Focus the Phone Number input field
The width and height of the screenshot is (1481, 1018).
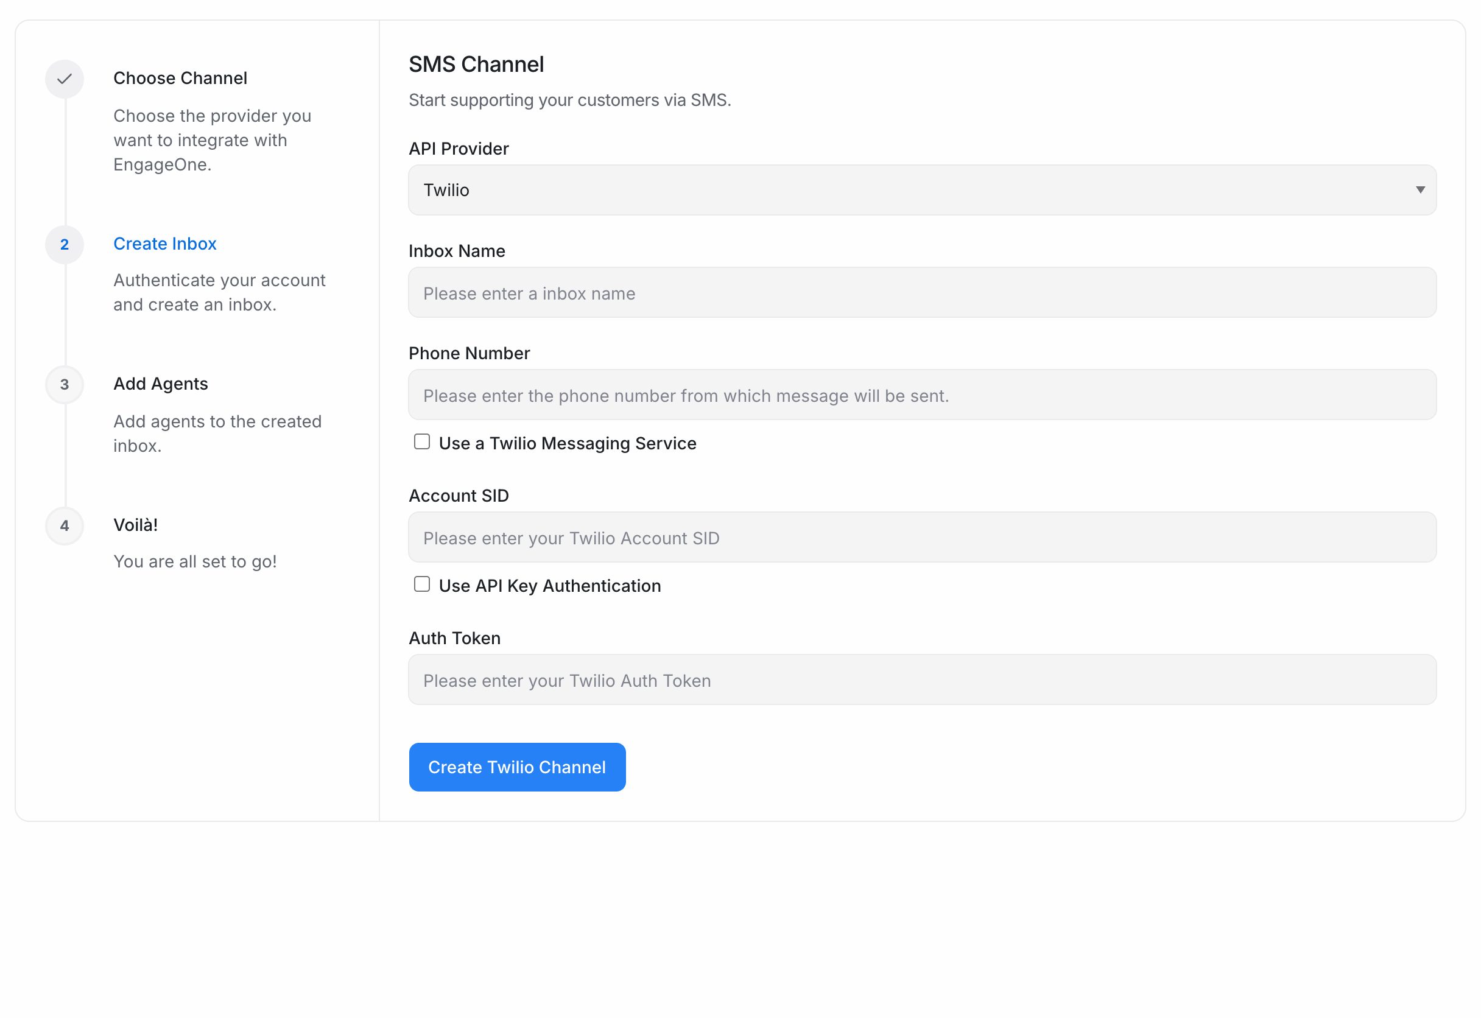pos(921,395)
